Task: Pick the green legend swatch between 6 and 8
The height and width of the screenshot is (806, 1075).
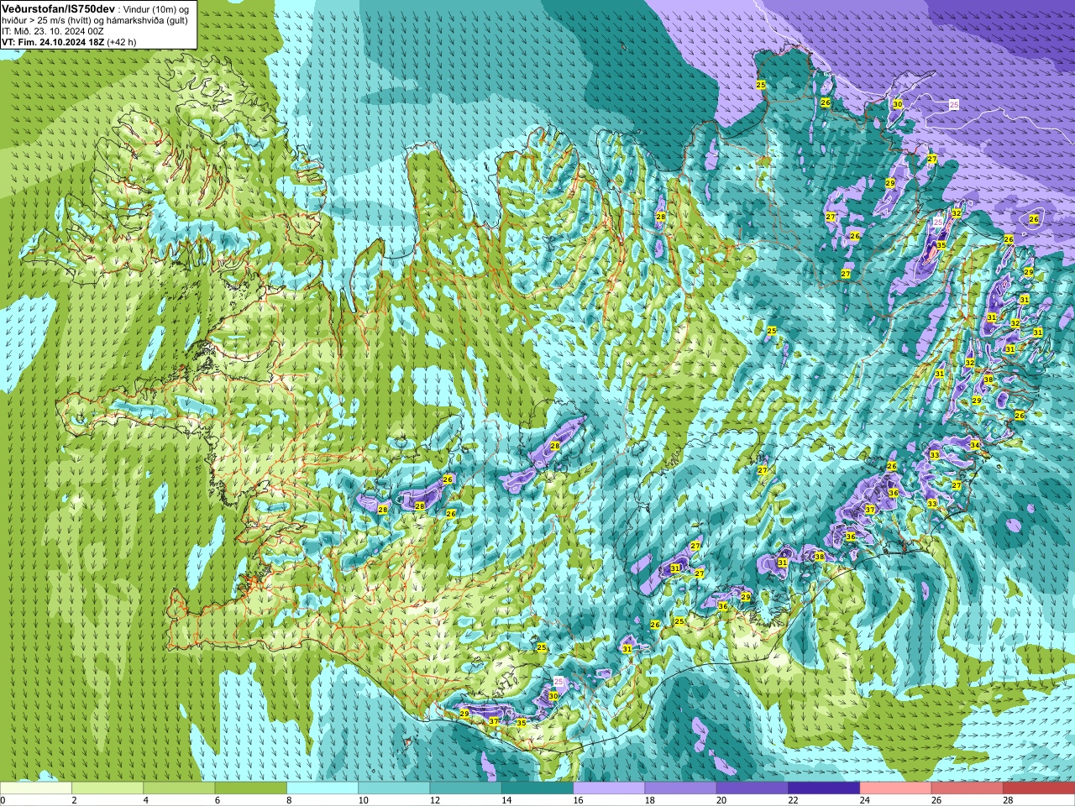Action: click(251, 788)
